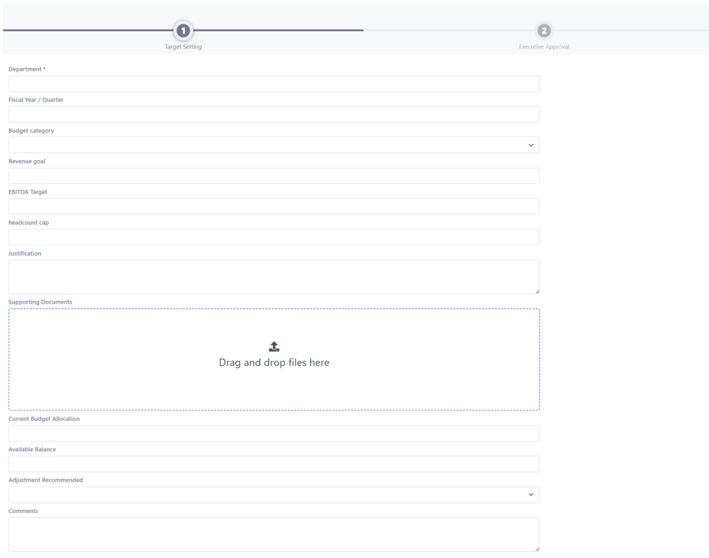The width and height of the screenshot is (709, 558).
Task: Click inside the Justification text area
Action: [274, 277]
